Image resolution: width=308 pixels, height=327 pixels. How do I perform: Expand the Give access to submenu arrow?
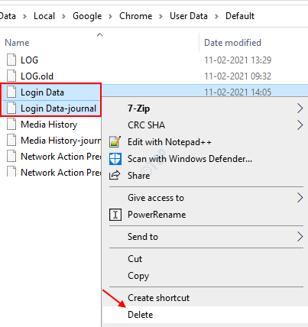tap(300, 198)
